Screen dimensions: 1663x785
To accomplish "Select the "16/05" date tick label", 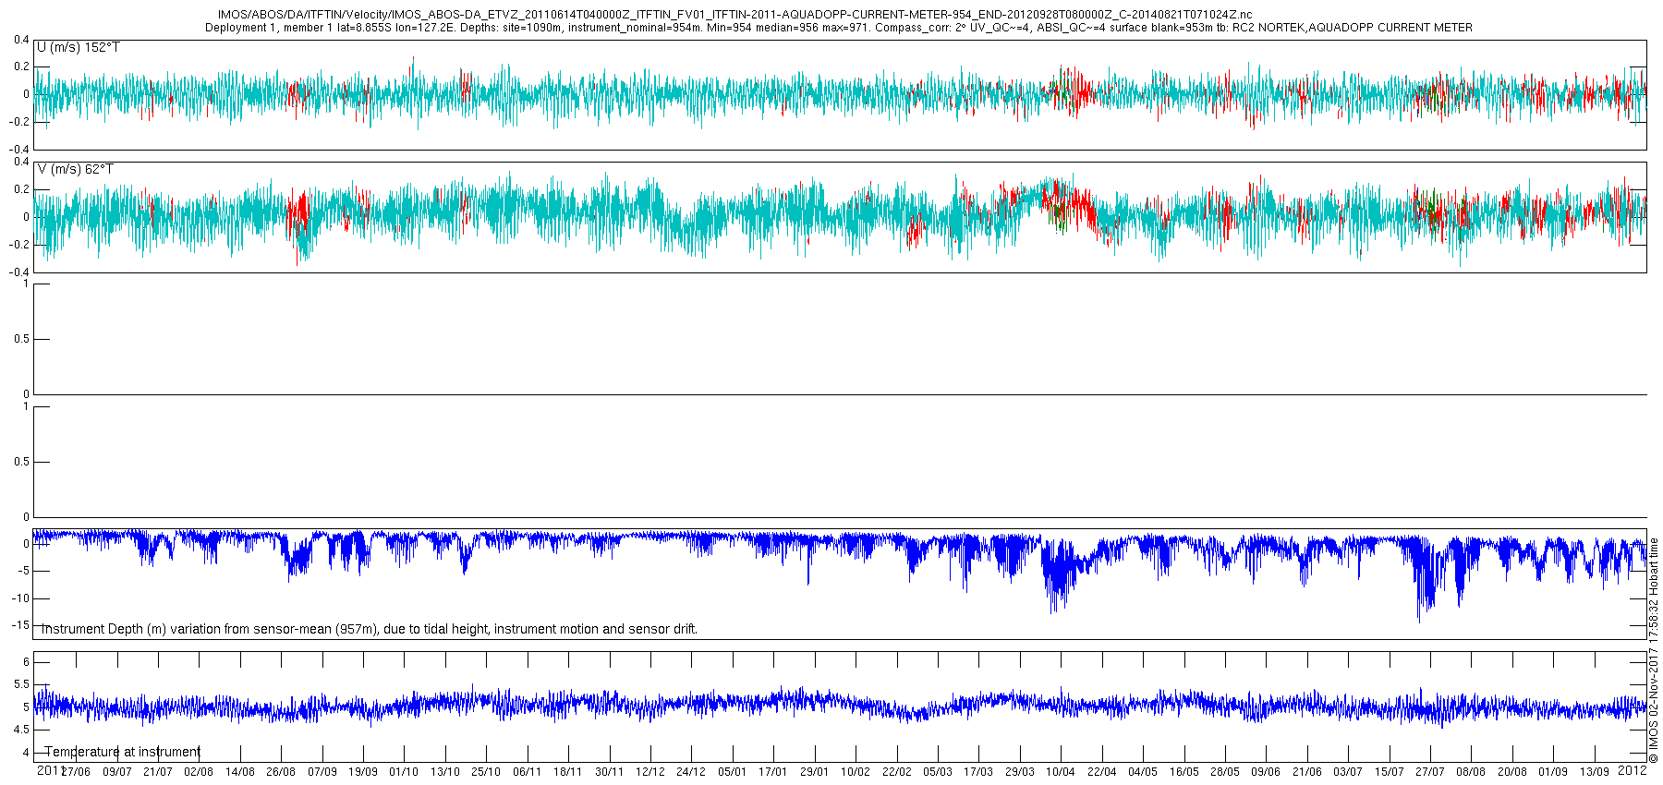I will click(x=1184, y=772).
